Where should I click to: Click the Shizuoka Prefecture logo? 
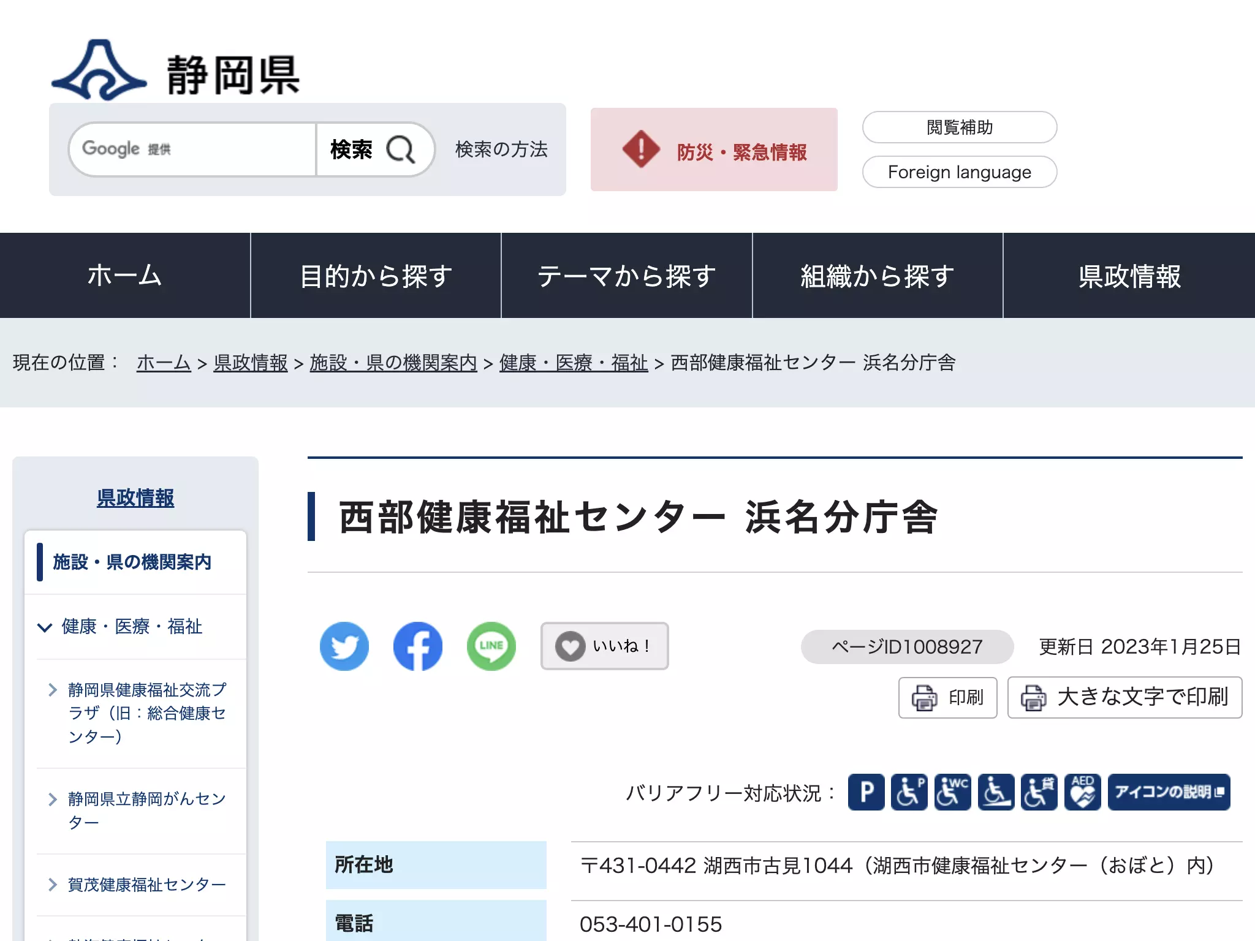(175, 69)
